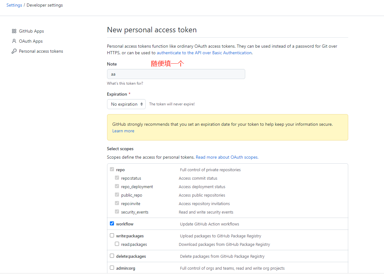Uncheck the workflow scope
384x275 pixels.
tap(112, 223)
